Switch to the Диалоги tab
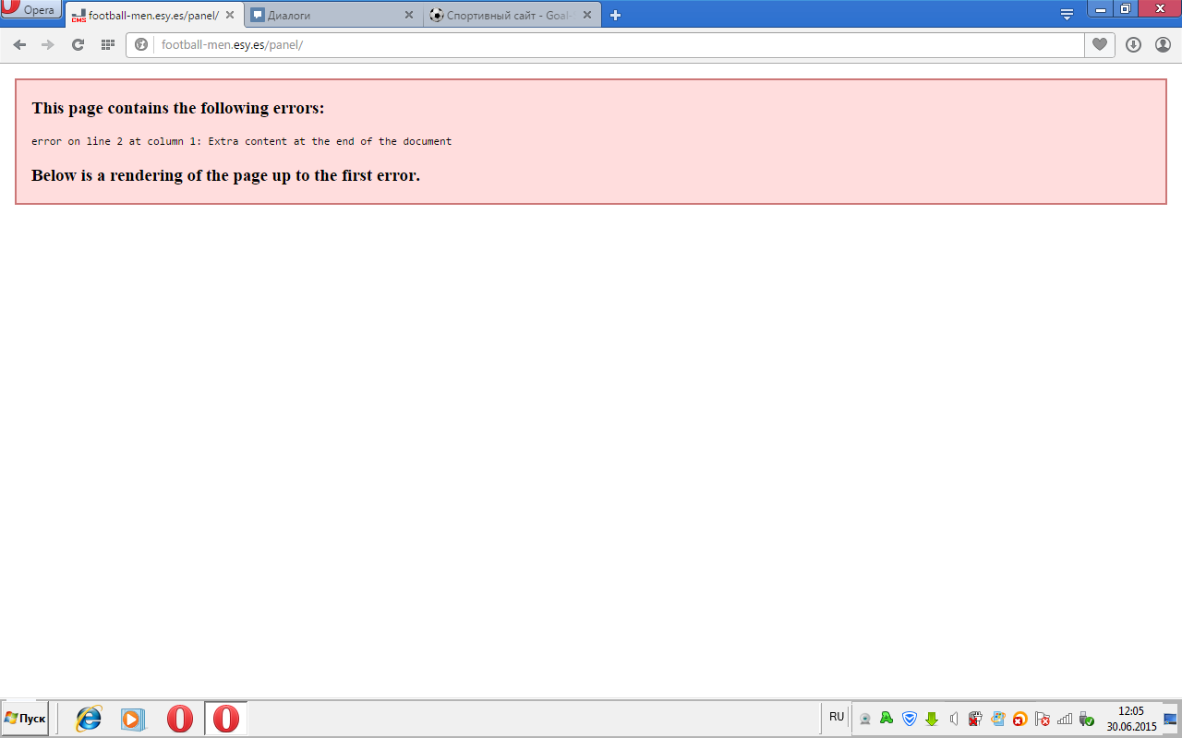1182x738 pixels. (x=333, y=15)
